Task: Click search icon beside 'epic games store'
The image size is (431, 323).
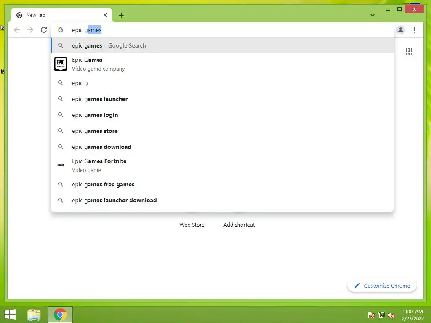Action: coord(61,131)
